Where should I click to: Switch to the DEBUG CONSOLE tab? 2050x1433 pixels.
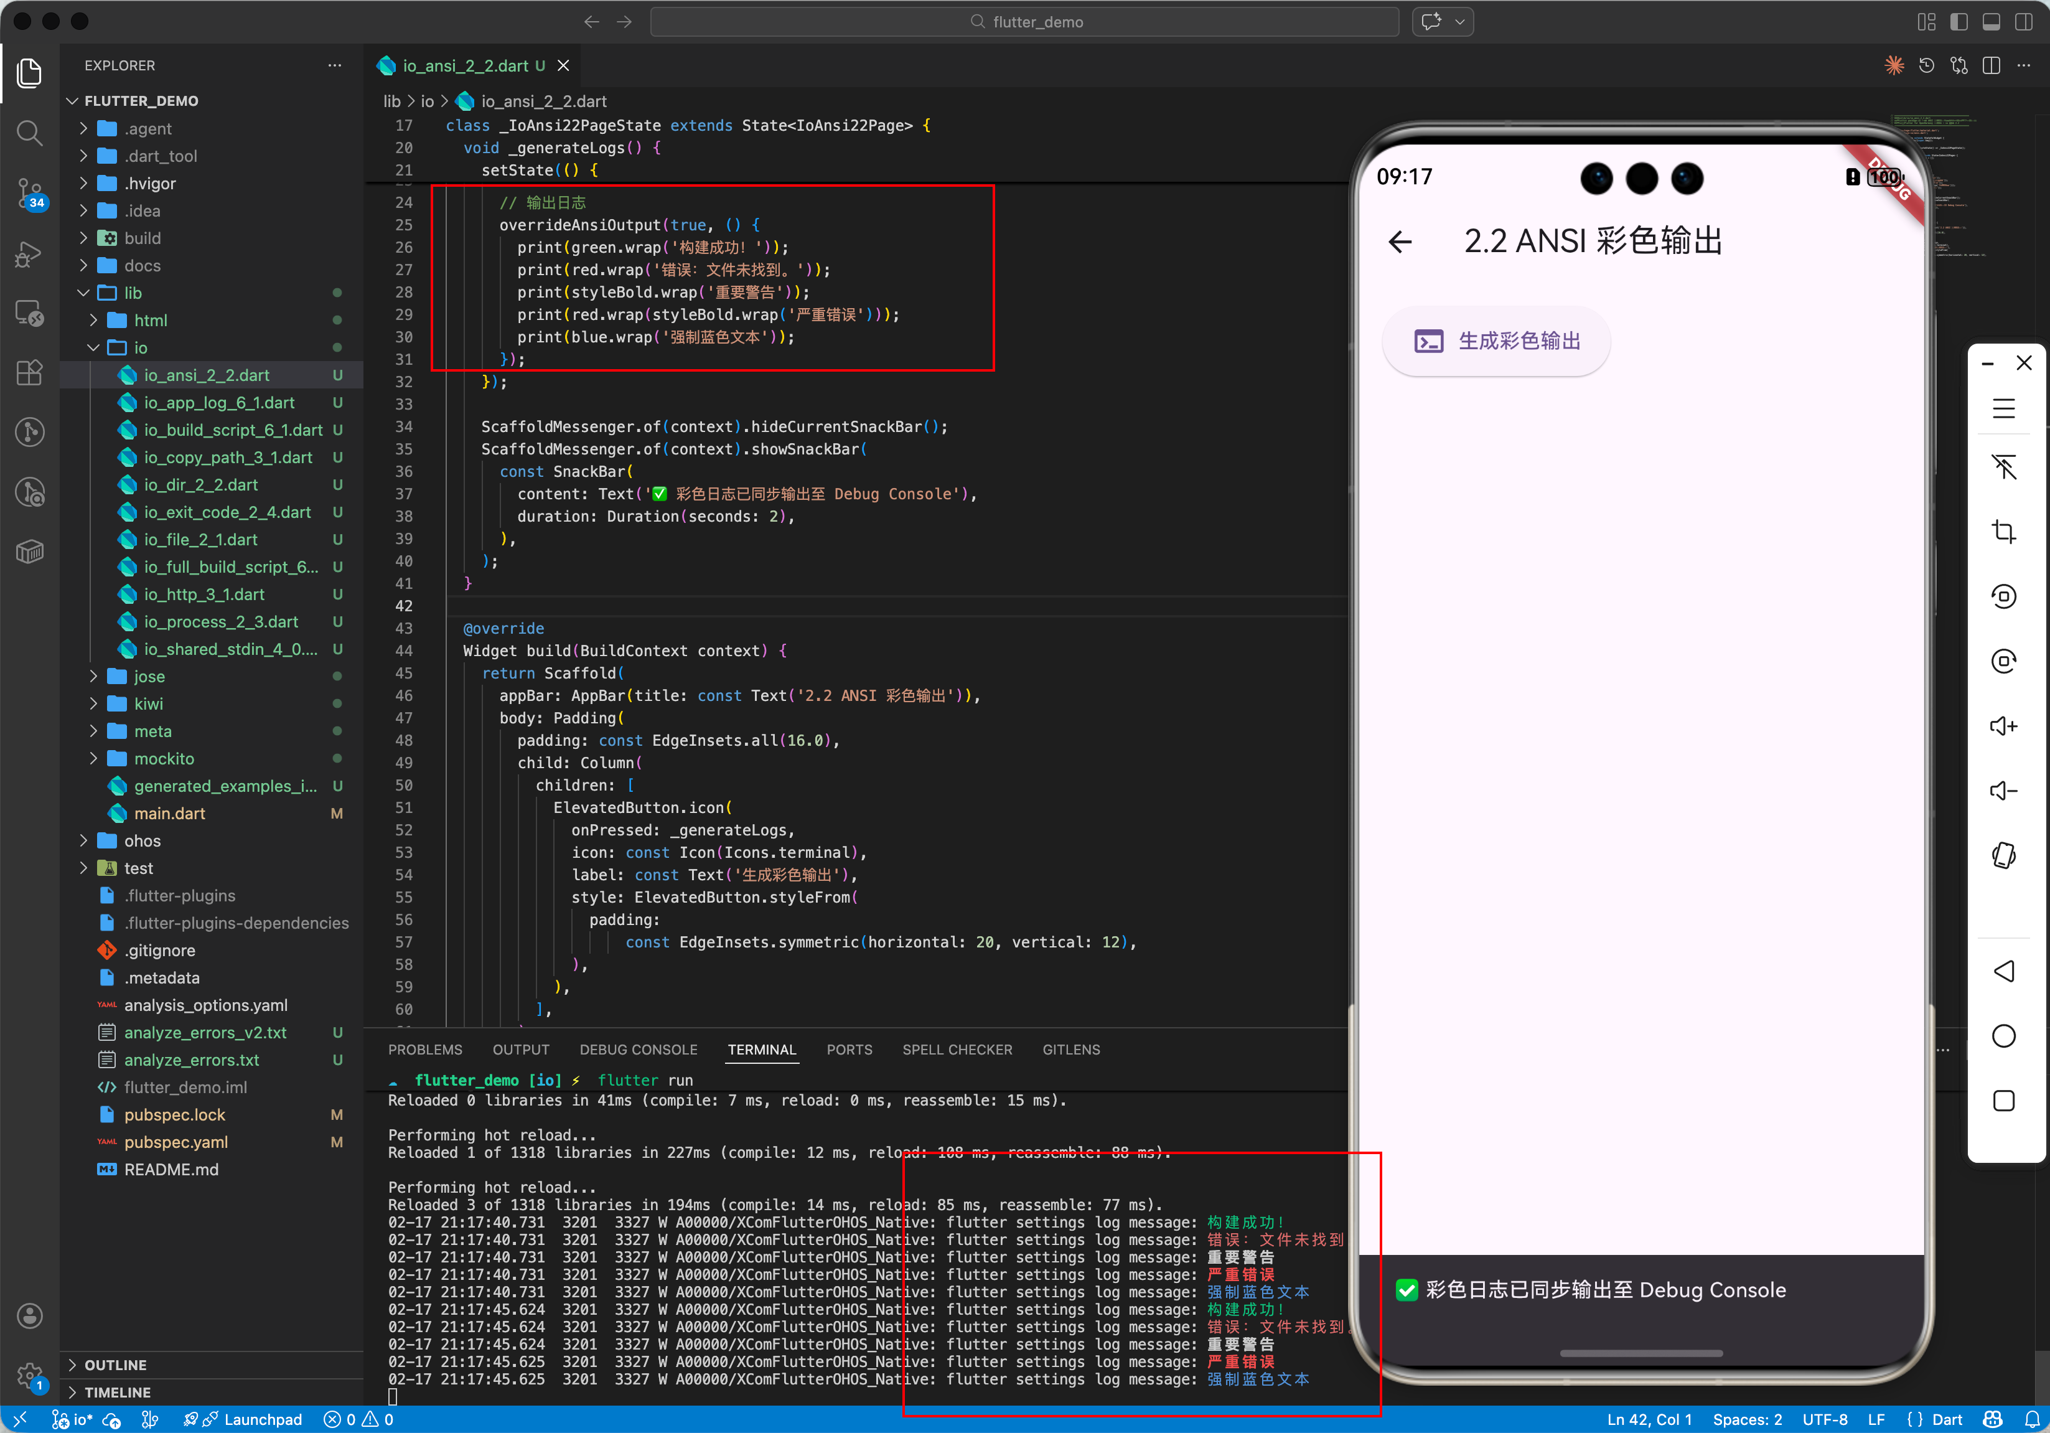point(637,1050)
